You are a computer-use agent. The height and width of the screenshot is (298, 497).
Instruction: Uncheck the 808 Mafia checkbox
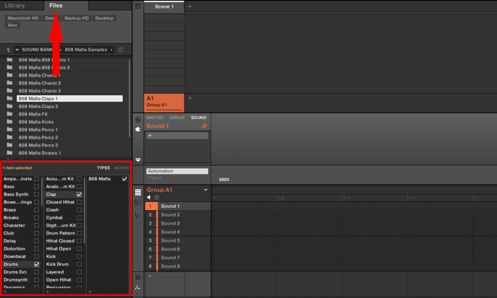(125, 179)
